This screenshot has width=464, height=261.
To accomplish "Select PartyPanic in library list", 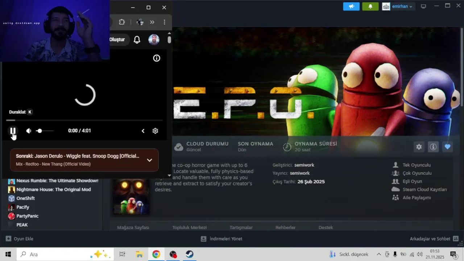I will tap(24, 216).
